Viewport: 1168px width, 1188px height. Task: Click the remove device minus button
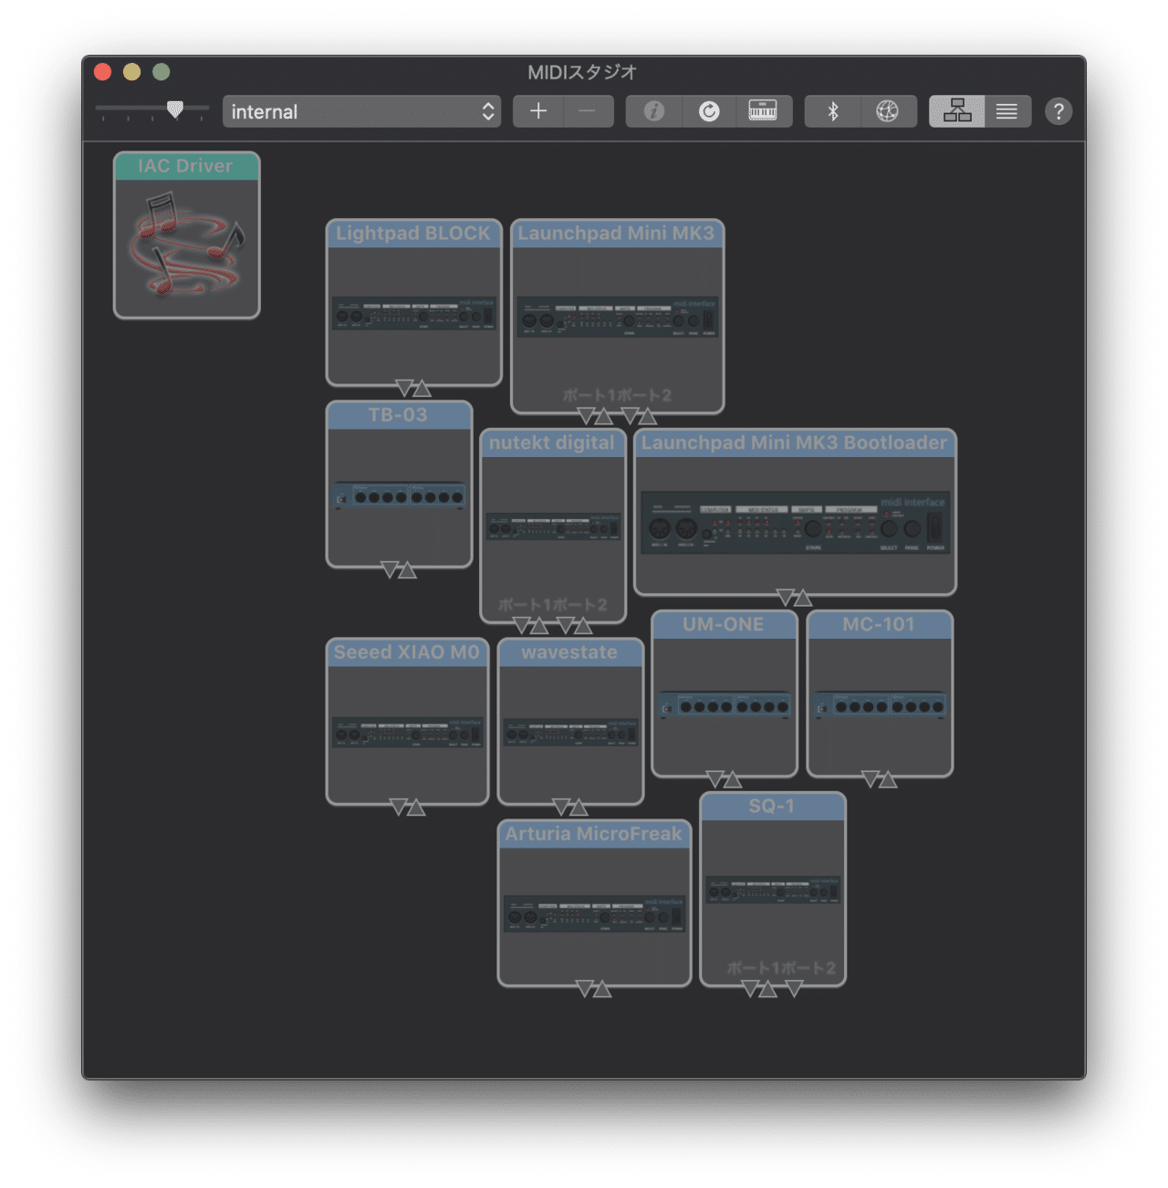588,111
